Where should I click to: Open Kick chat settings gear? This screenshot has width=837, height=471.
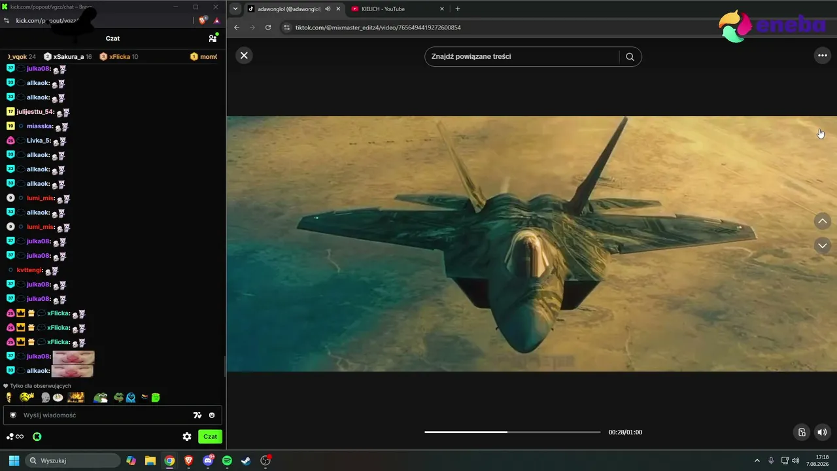(187, 436)
